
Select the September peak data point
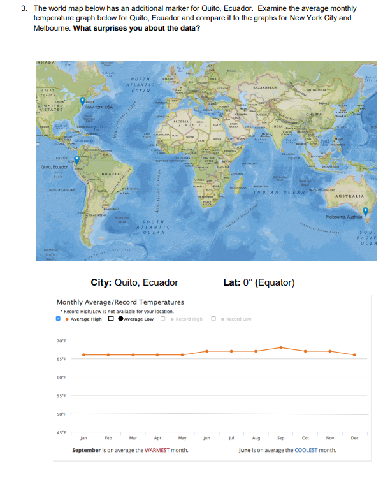click(x=280, y=347)
